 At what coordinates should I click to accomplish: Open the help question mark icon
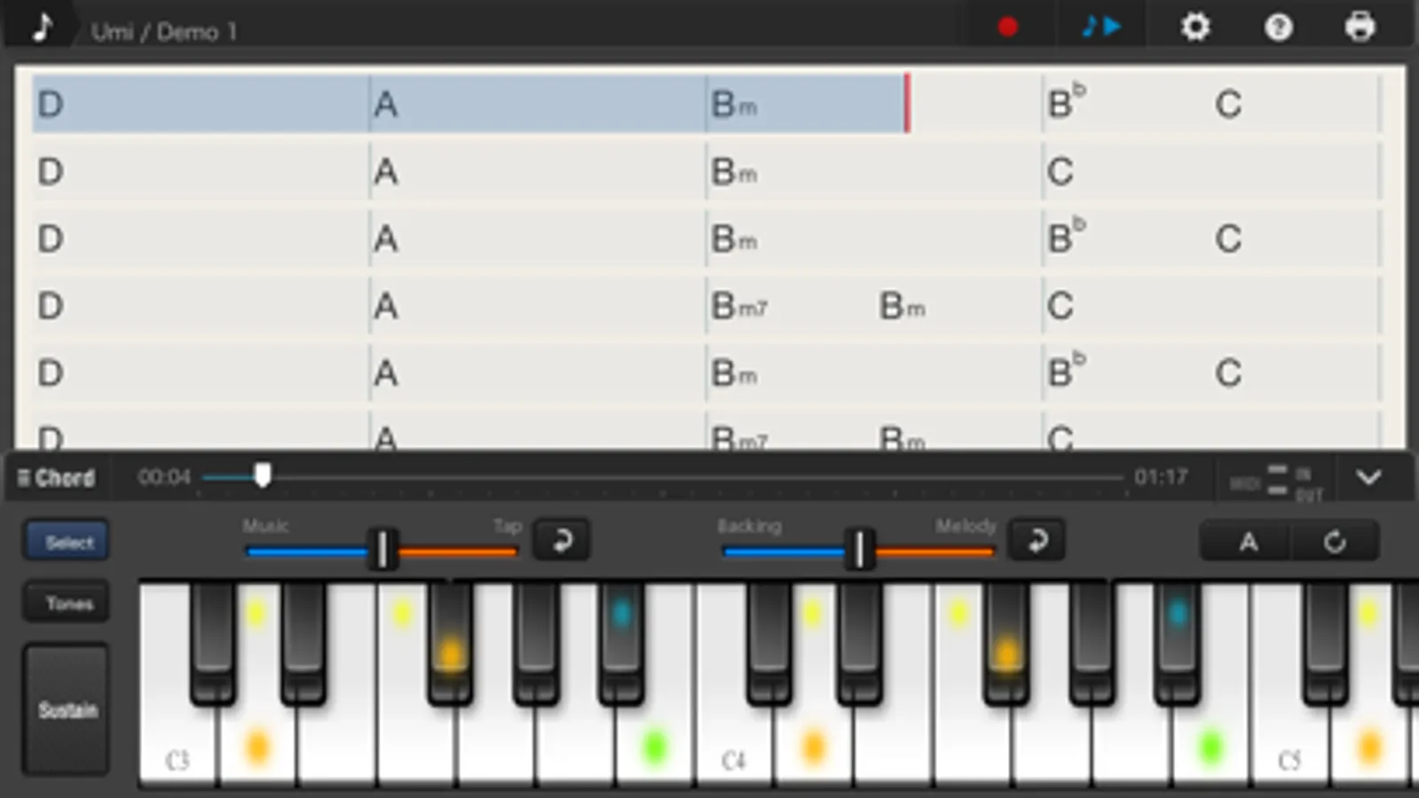pyautogui.click(x=1278, y=27)
